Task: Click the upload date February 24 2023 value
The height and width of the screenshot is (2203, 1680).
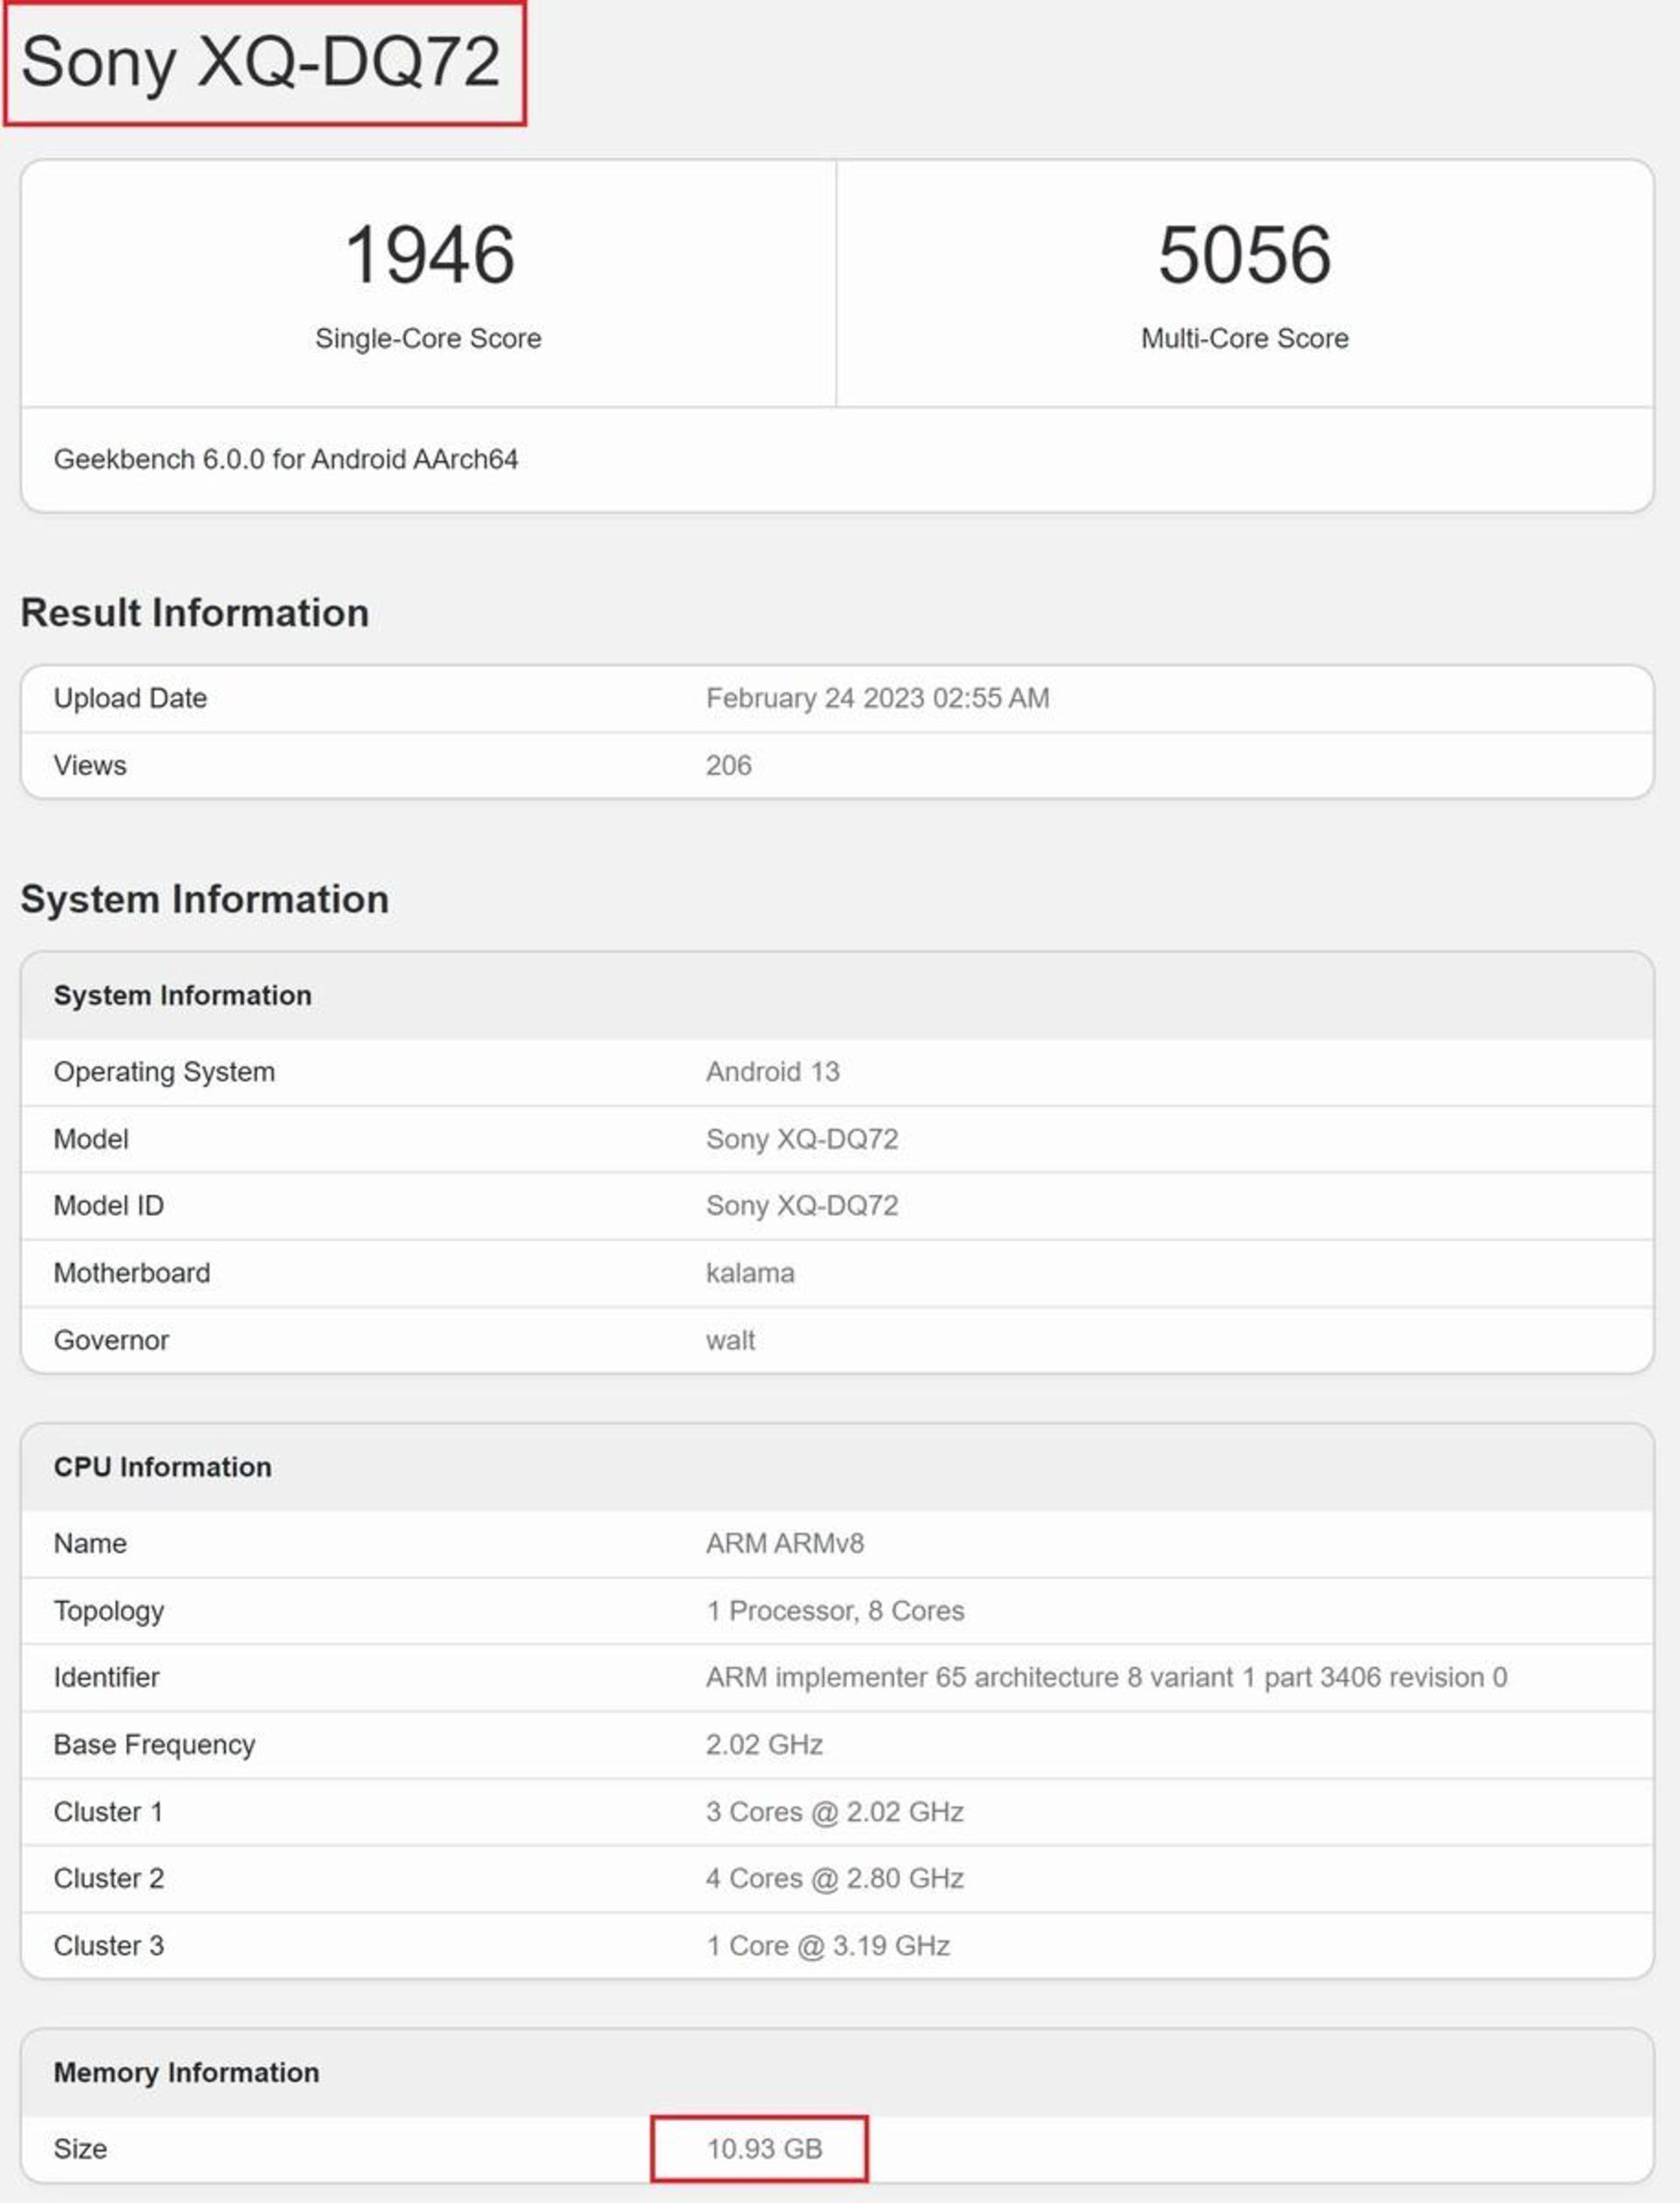Action: [x=877, y=698]
